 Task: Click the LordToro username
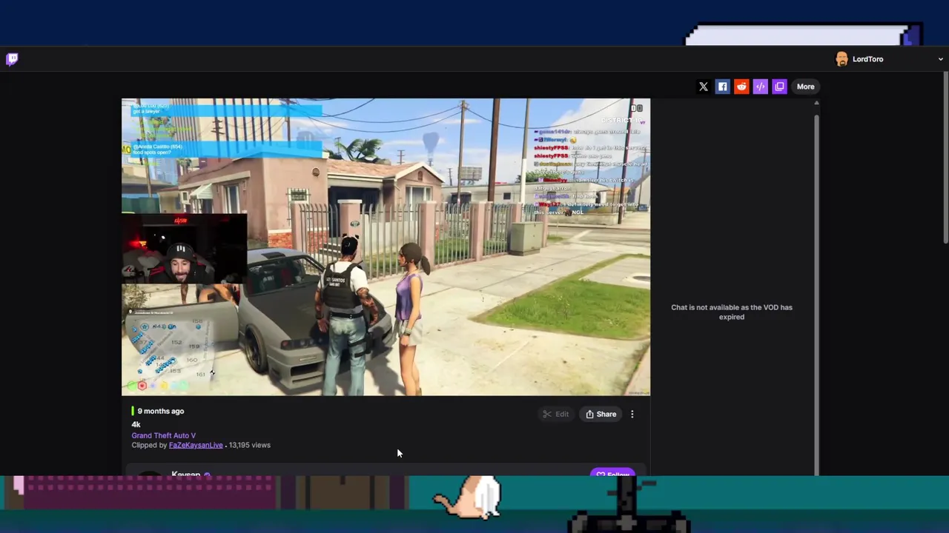pos(867,59)
